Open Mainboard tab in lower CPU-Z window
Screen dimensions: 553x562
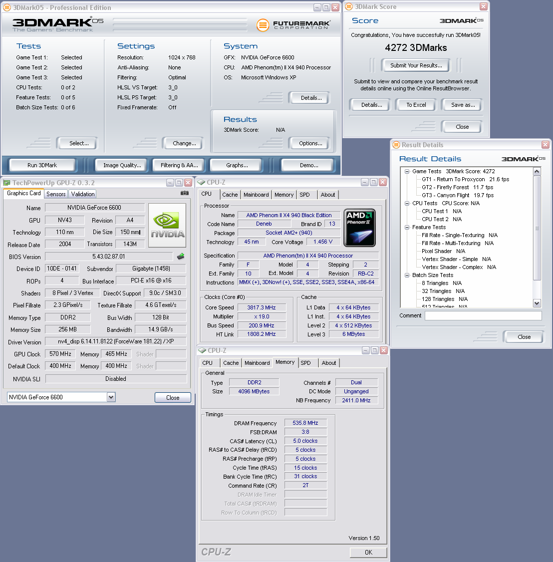(257, 363)
